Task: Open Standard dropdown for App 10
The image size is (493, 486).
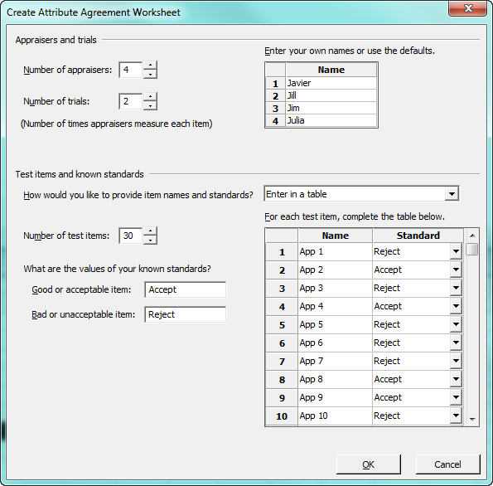Action: pyautogui.click(x=456, y=416)
